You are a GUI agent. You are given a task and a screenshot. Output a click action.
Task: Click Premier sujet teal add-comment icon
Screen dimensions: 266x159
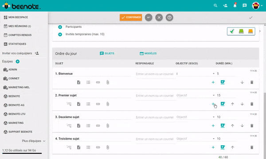coord(223,104)
